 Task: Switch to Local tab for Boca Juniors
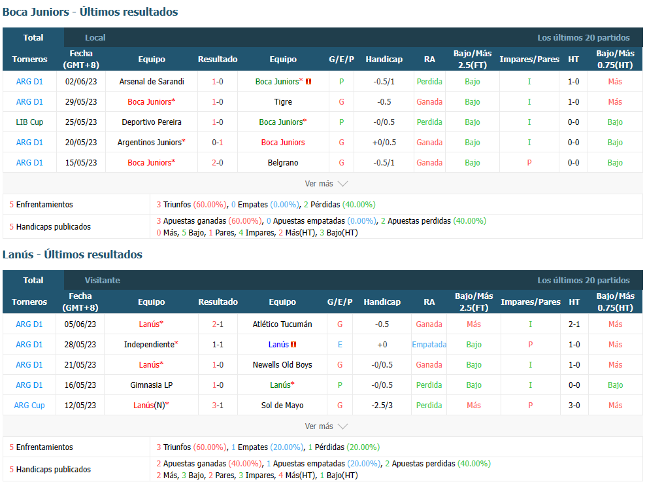pyautogui.click(x=95, y=37)
